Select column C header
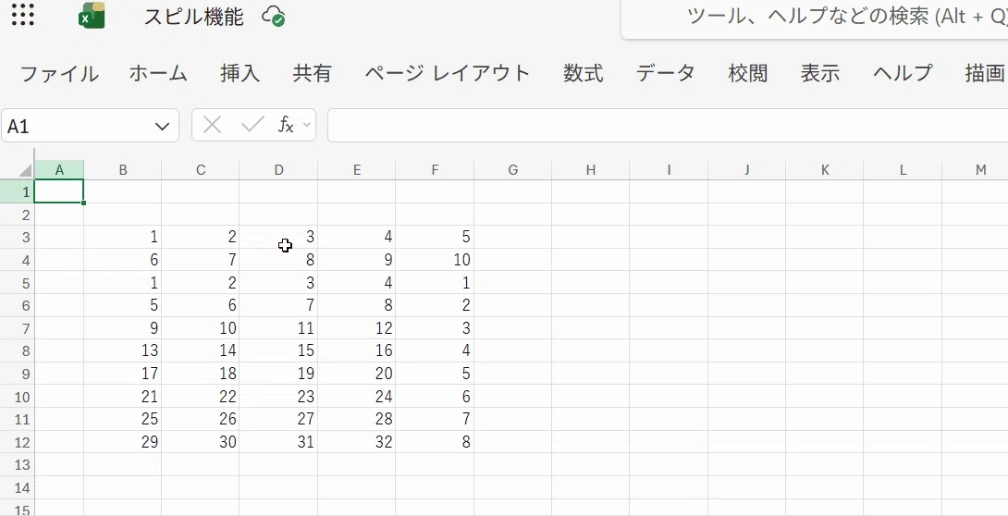The image size is (1008, 516). [201, 169]
